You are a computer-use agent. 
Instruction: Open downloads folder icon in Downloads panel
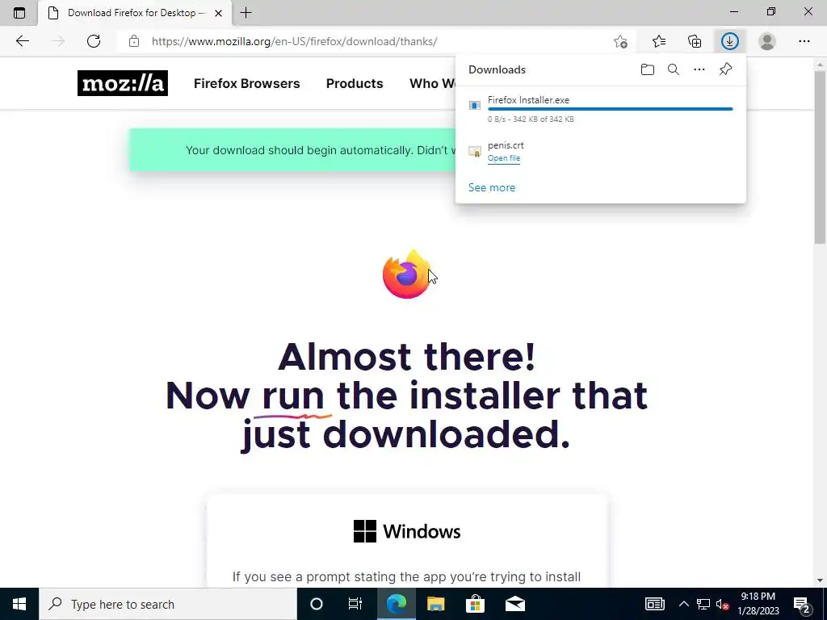tap(648, 69)
